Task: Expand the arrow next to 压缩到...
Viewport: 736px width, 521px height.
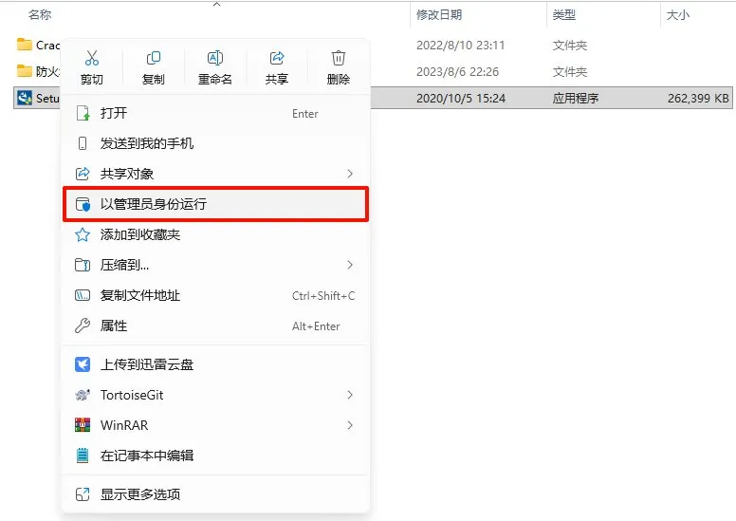Action: [x=350, y=265]
